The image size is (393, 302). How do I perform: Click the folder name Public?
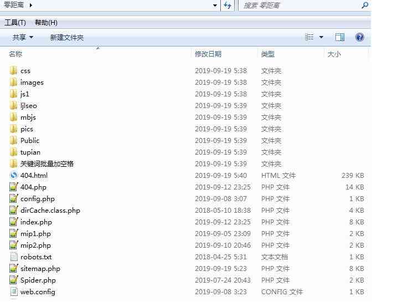pos(30,140)
